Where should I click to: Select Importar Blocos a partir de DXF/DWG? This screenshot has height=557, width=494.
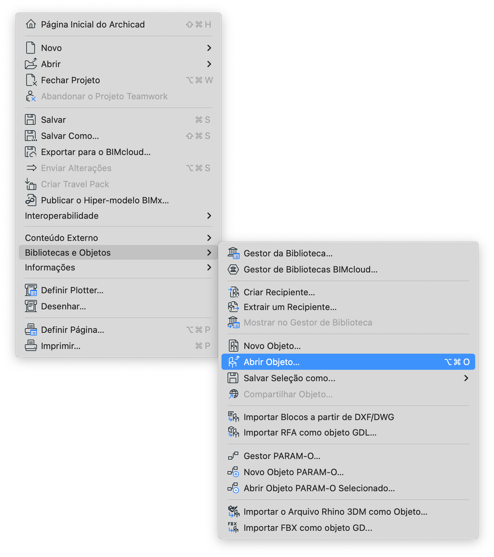[348, 416]
